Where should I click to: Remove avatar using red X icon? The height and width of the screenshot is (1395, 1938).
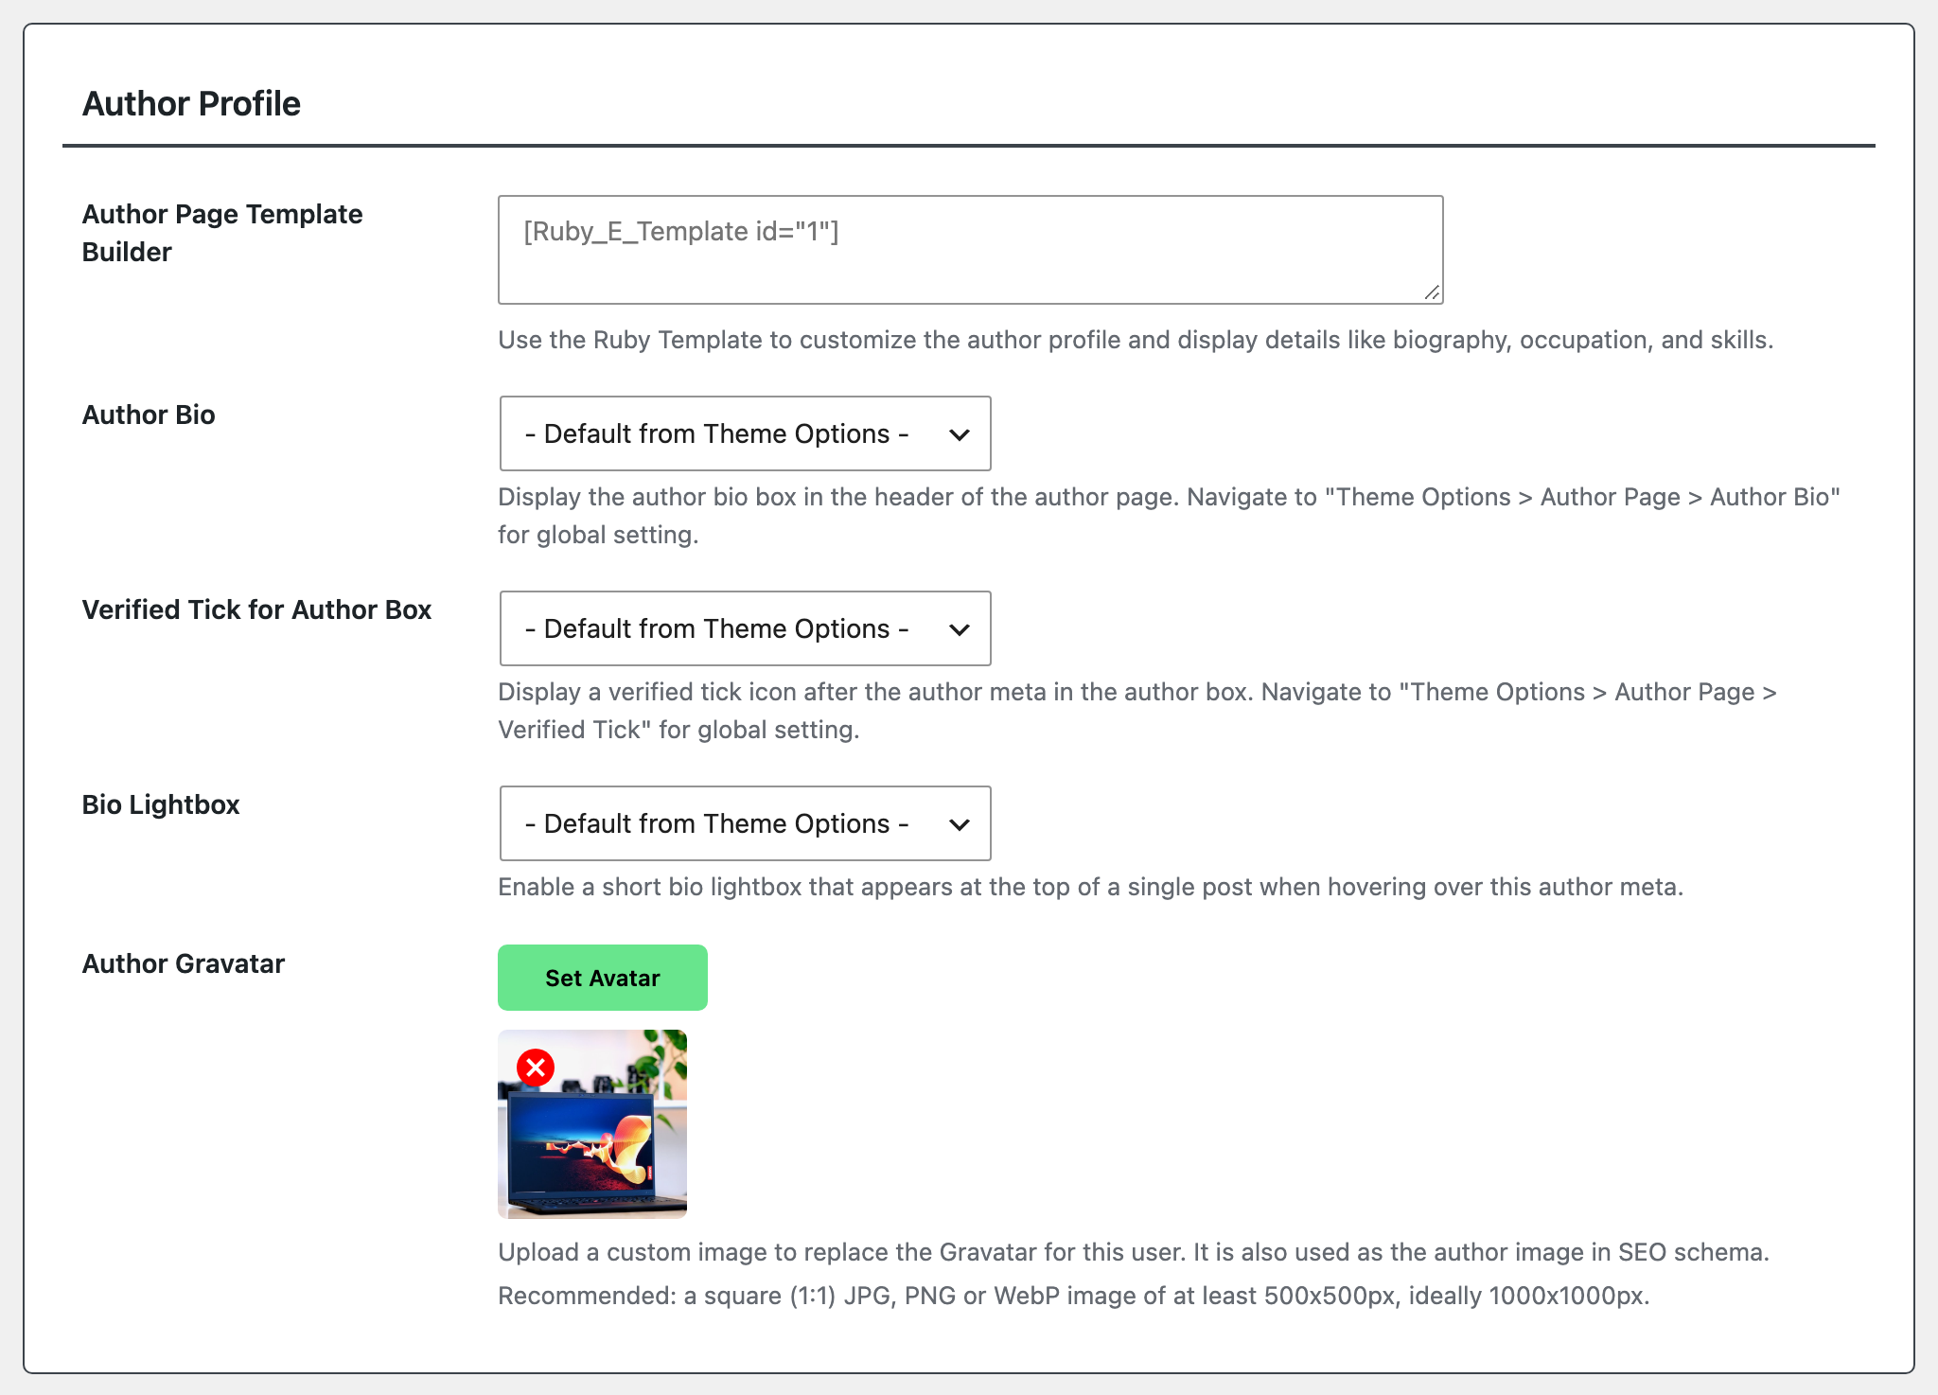click(536, 1068)
